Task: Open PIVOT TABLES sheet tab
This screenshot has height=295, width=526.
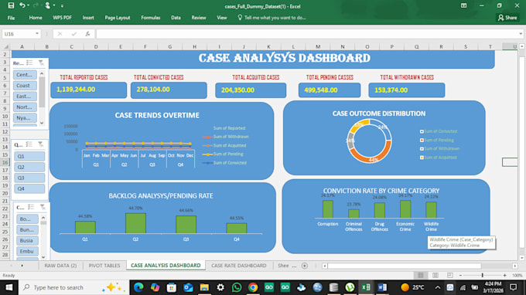Action: (x=104, y=266)
